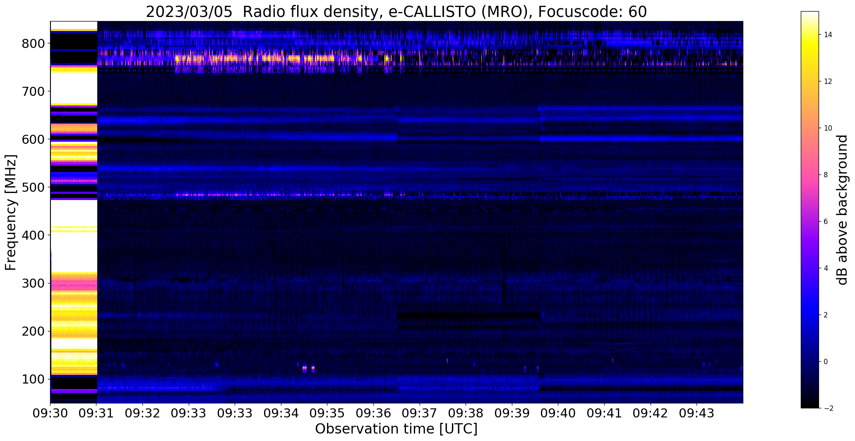Pick the 2 value on the colorbar scale
The width and height of the screenshot is (855, 441).
(x=826, y=315)
